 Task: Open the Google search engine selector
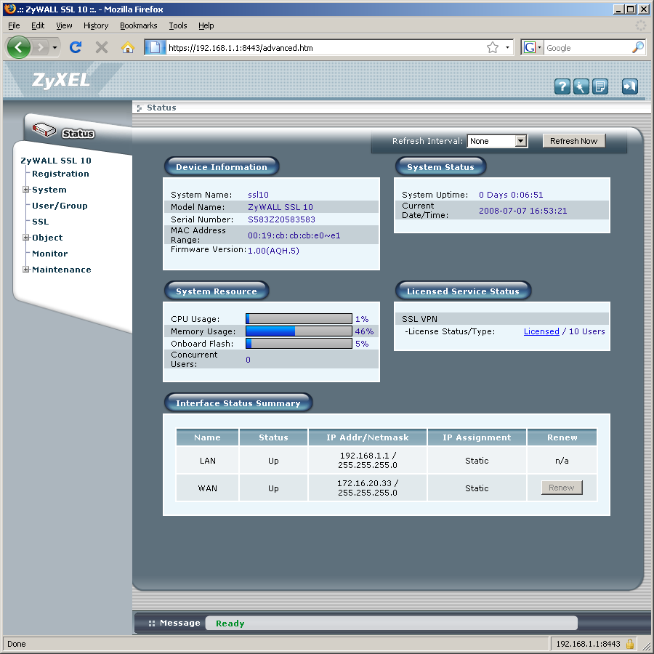(532, 47)
